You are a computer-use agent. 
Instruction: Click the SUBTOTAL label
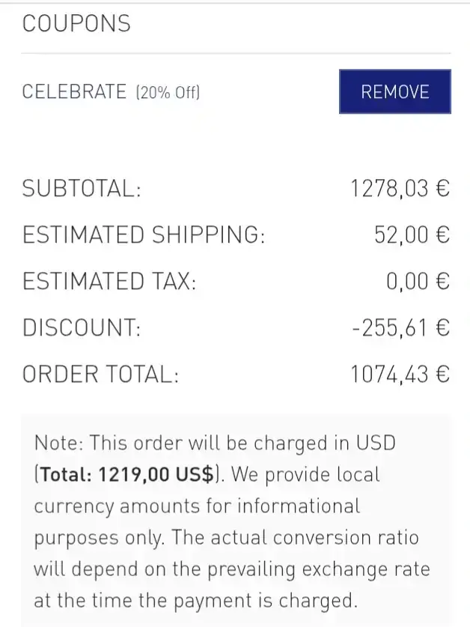point(82,188)
